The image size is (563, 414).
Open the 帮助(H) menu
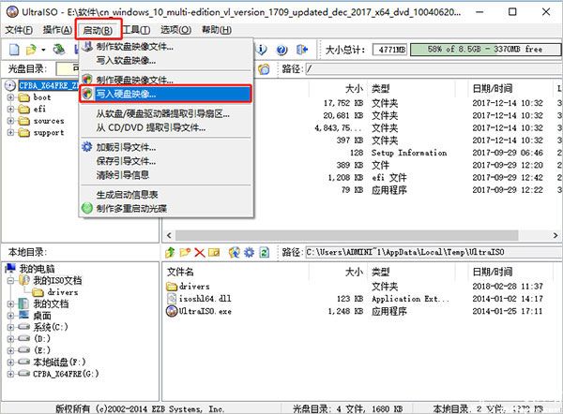point(216,30)
